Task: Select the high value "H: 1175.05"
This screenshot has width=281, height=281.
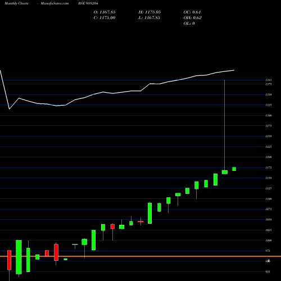Action: pos(149,12)
